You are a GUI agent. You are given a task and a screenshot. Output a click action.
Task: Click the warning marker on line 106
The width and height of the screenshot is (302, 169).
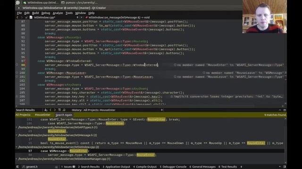(17, 96)
